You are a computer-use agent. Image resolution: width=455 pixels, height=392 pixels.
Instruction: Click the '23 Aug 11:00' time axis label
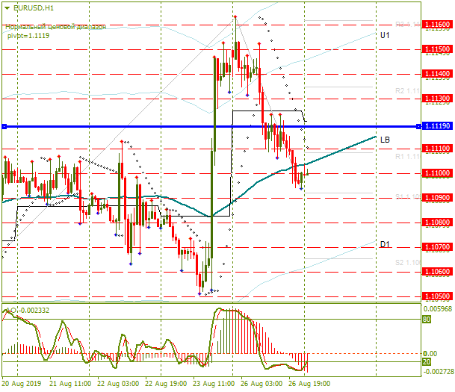coord(214,384)
